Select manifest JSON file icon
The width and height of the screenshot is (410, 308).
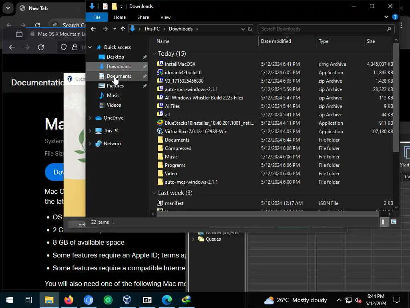[160, 203]
